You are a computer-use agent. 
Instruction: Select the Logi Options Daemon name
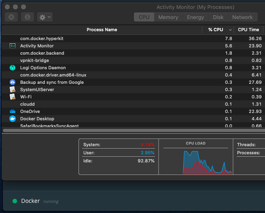[x=43, y=68]
